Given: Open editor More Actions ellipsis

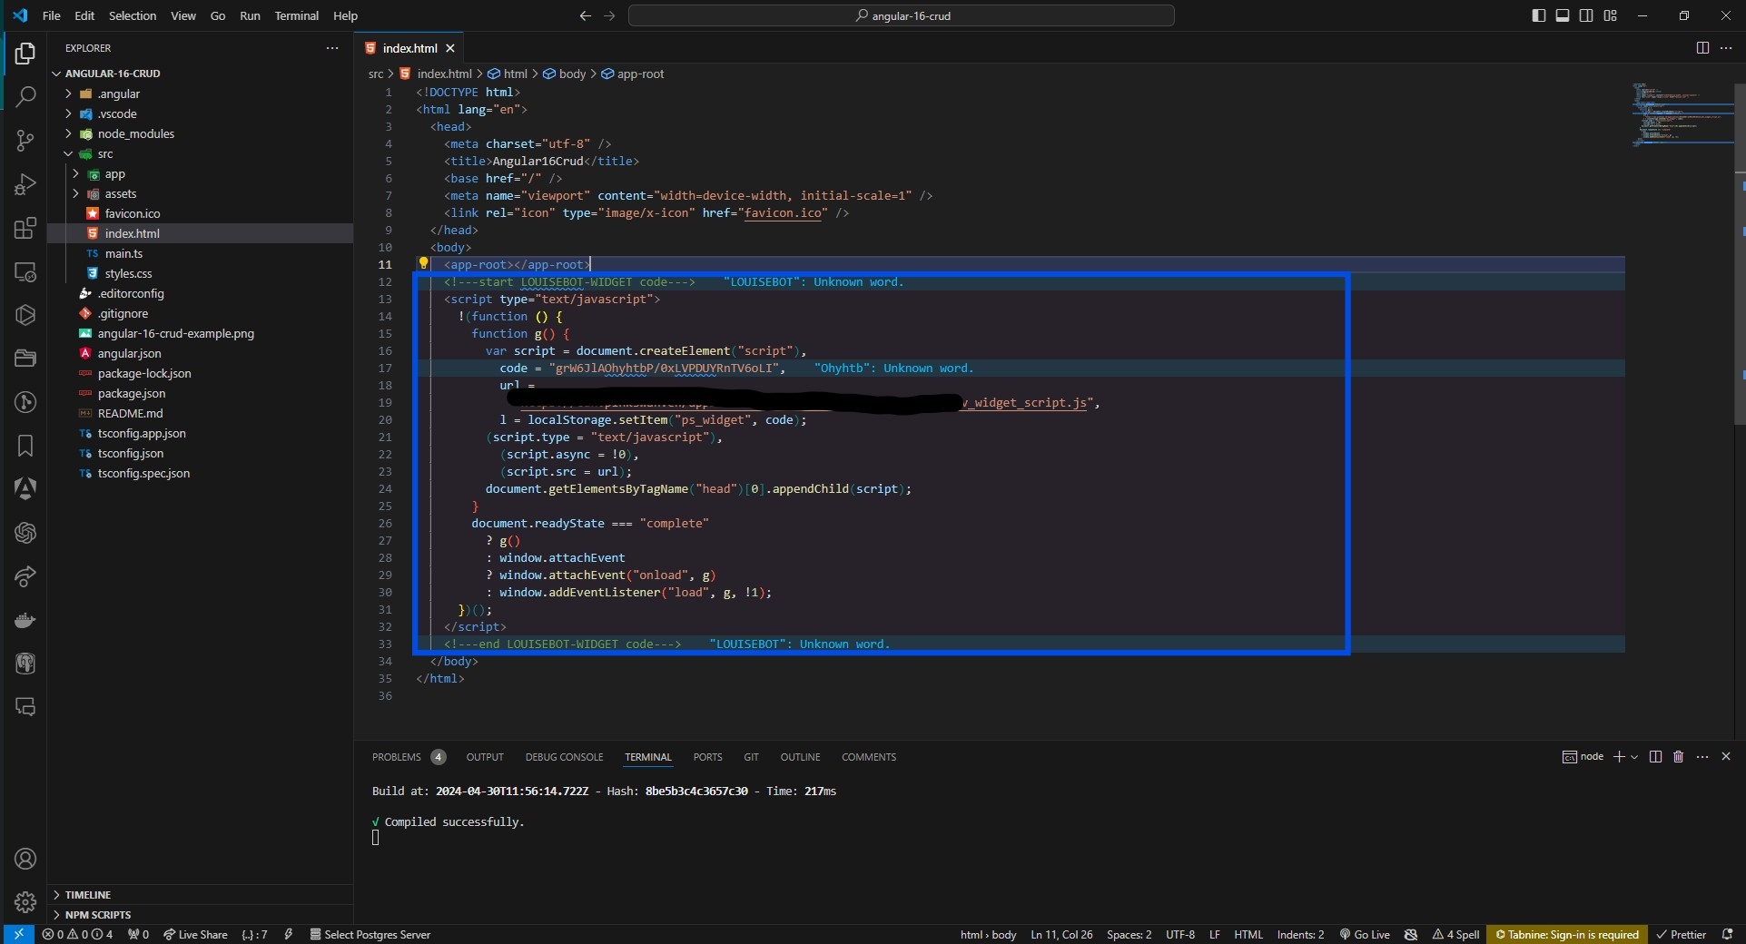Looking at the screenshot, I should [x=1726, y=48].
